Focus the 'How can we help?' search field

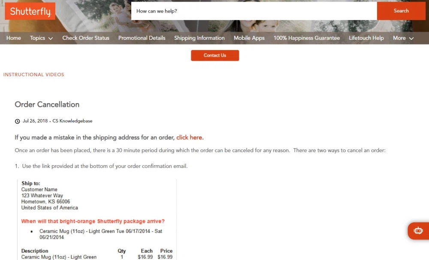pos(254,11)
